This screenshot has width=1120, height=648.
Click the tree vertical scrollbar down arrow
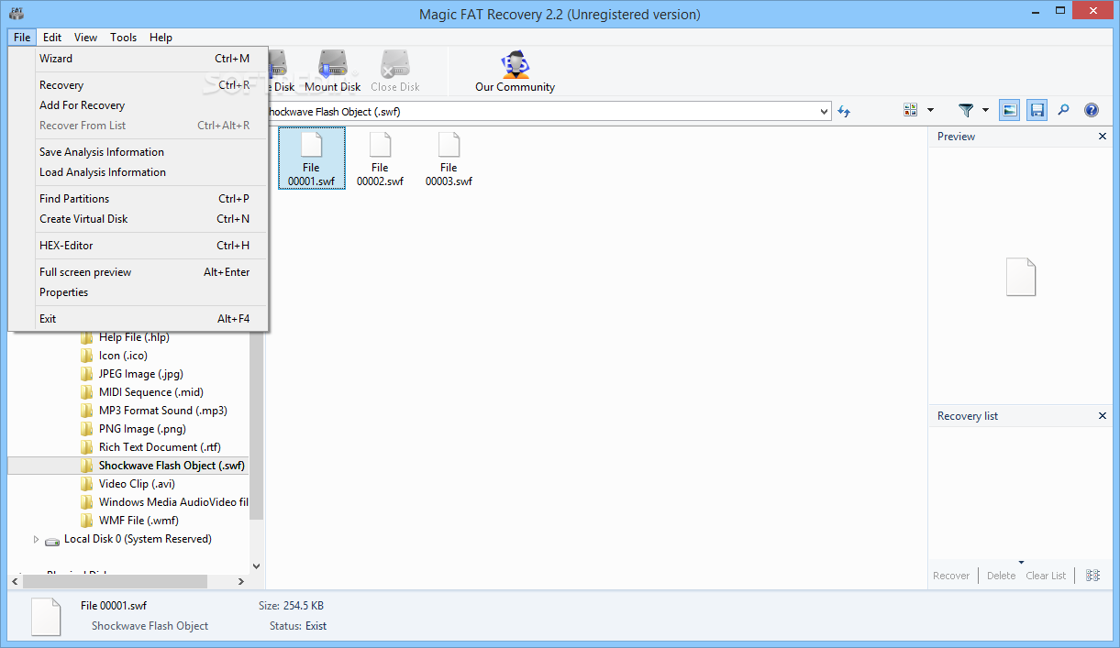[x=256, y=566]
